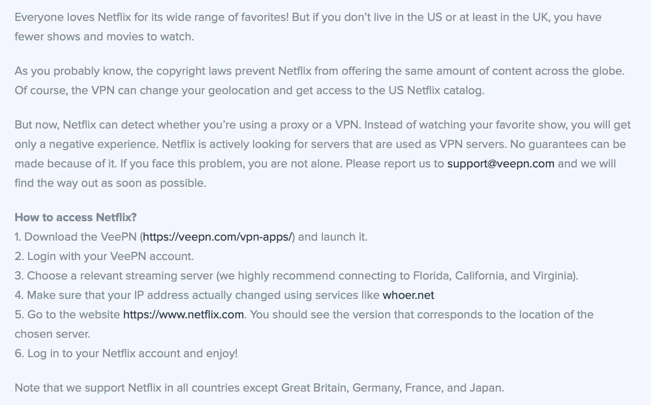Click step 5 'Go to the website' text
The width and height of the screenshot is (651, 405).
[x=304, y=324]
